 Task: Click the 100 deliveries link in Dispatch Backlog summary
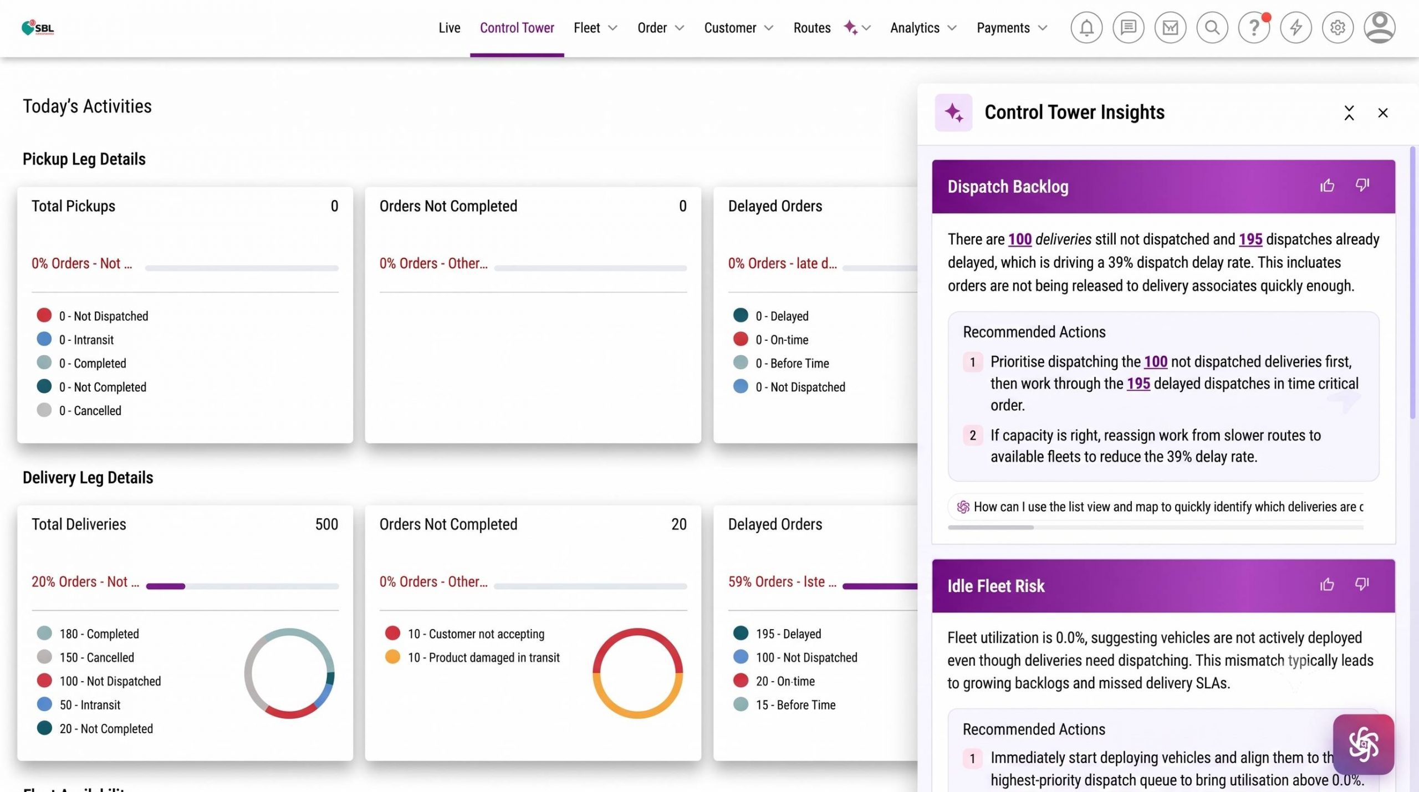1019,239
